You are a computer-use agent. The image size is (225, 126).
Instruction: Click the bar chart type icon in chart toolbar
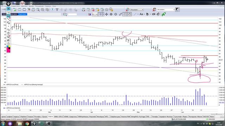pos(90,14)
